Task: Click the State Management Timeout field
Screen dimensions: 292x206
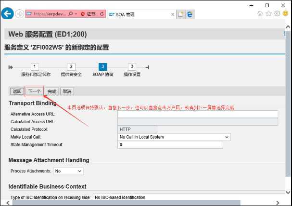Action: tap(170, 145)
